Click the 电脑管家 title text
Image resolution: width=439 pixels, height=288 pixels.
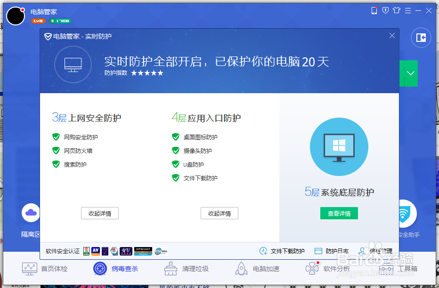pyautogui.click(x=44, y=12)
